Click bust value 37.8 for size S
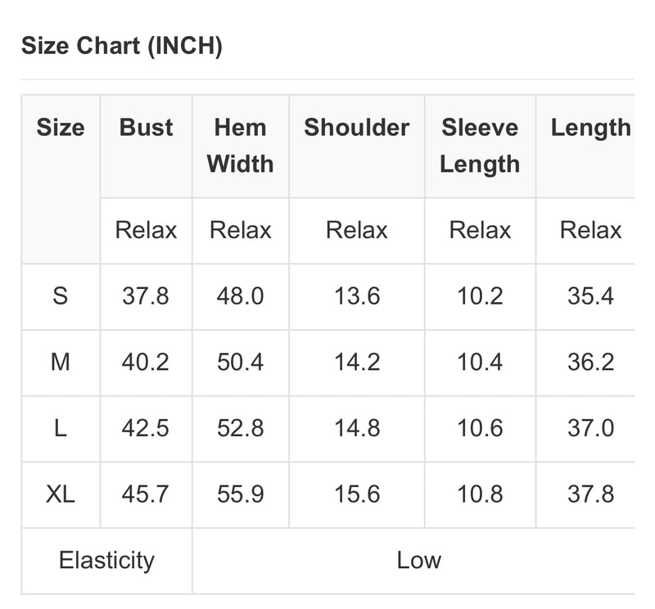Screen dimensions: 655x609 pos(146,296)
